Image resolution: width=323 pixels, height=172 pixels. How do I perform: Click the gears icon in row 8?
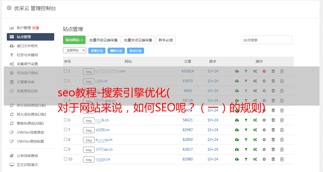(x=255, y=140)
